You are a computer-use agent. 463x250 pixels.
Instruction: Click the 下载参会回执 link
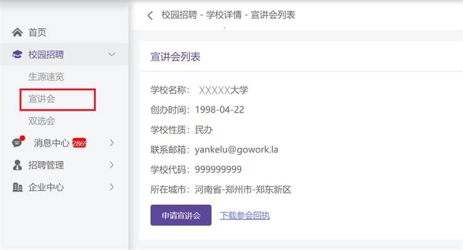click(x=245, y=216)
